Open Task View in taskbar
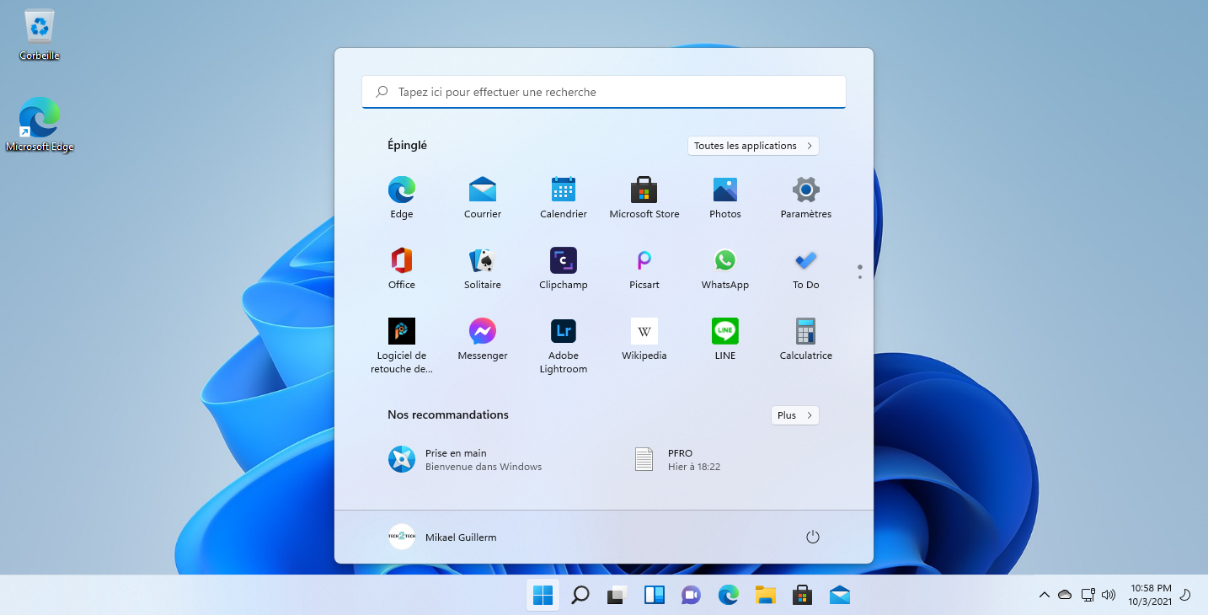Image resolution: width=1208 pixels, height=615 pixels. 617,595
